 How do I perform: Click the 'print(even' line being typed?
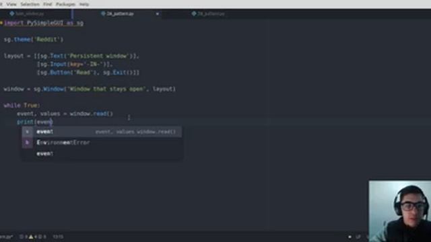(34, 122)
